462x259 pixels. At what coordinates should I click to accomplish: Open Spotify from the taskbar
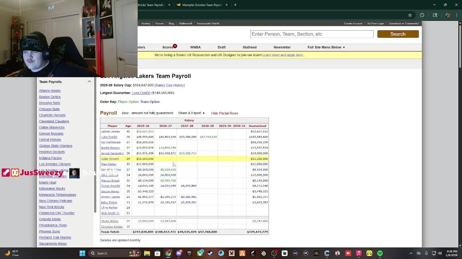click(x=380, y=253)
